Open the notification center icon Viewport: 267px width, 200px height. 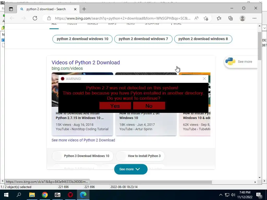[x=259, y=195]
